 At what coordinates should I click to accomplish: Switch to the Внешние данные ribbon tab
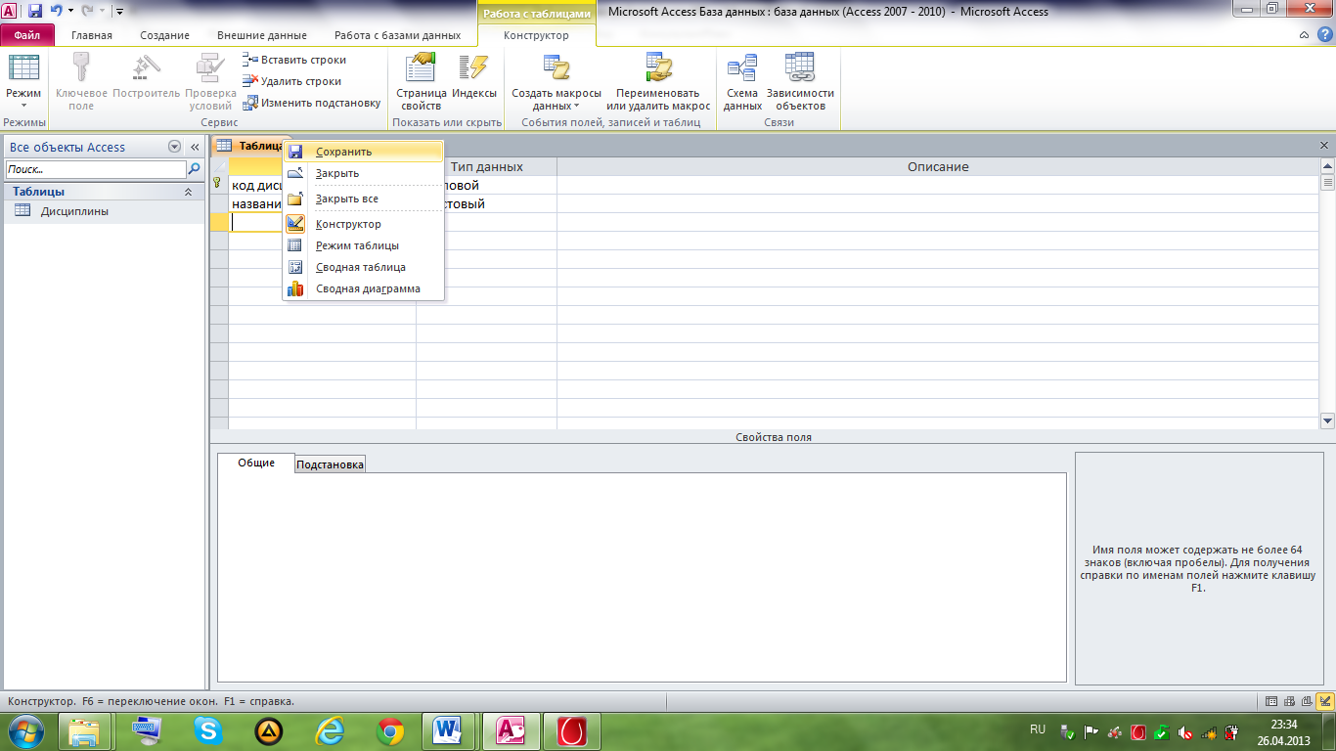pyautogui.click(x=261, y=35)
